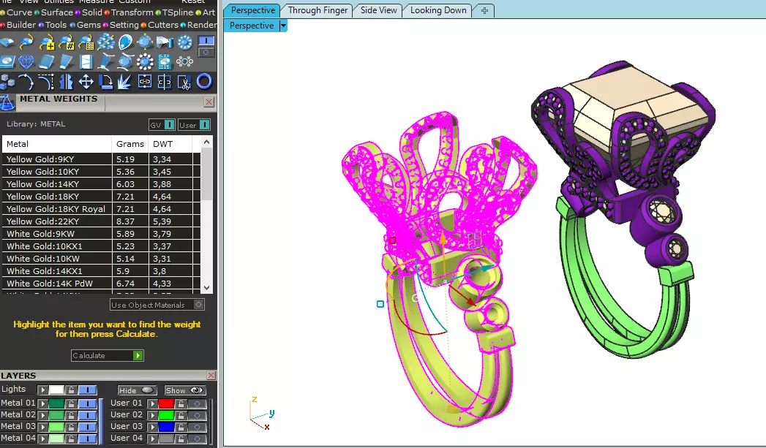
Task: Turn off the Metal 01 layer switch
Action: [x=88, y=403]
